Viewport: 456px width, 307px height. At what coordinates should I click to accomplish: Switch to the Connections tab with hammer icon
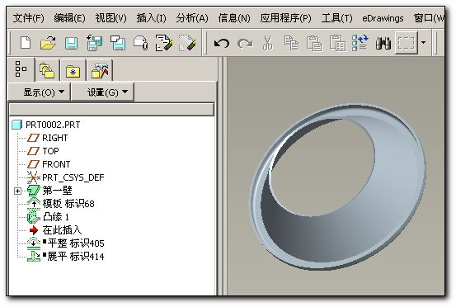tap(100, 70)
